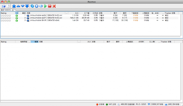Viewport: 183px width, 106px height.
Task: Rate Untouchable 08-09 using its stars
Action: point(6,20)
